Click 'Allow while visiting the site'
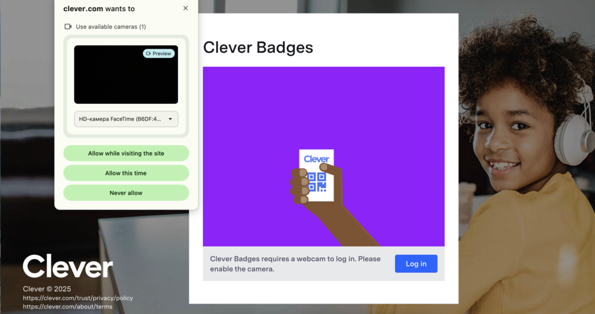 (126, 153)
